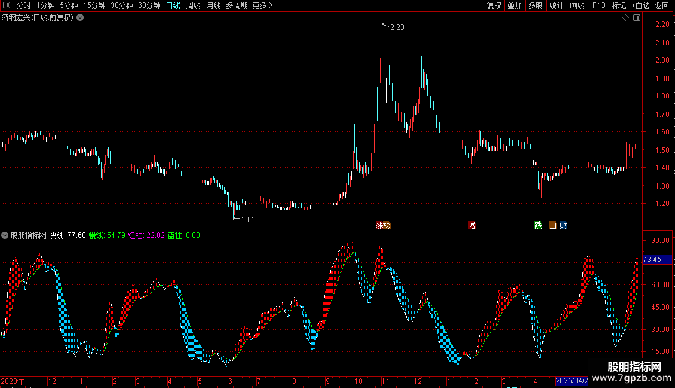Toggle the sidebar panel icon at top left
This screenshot has height=388, width=675.
(x=7, y=5)
